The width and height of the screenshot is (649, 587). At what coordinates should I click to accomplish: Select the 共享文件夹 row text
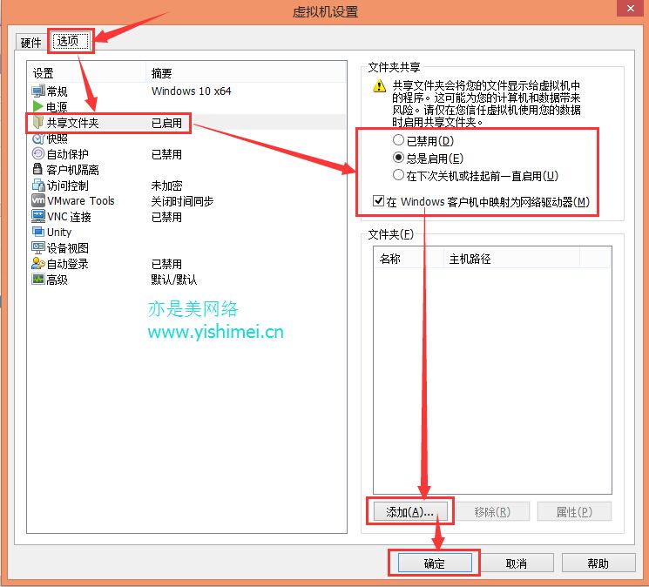coord(72,123)
